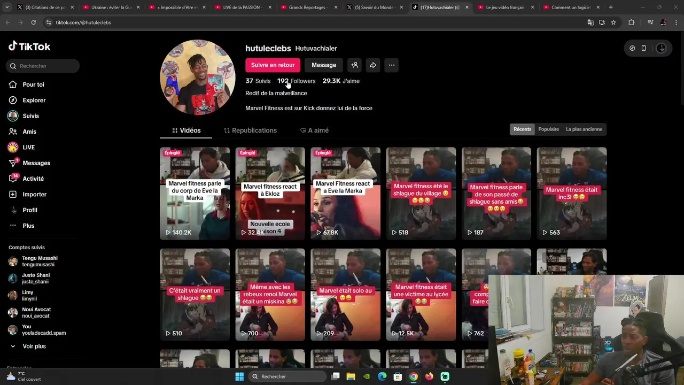Click hutuleclebs profile picture

pos(198,78)
